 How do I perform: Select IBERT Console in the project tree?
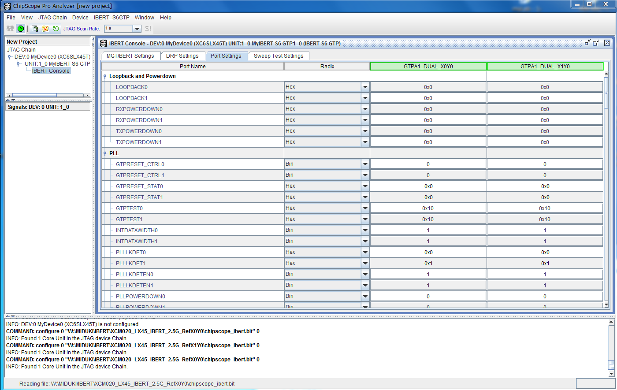[x=51, y=71]
